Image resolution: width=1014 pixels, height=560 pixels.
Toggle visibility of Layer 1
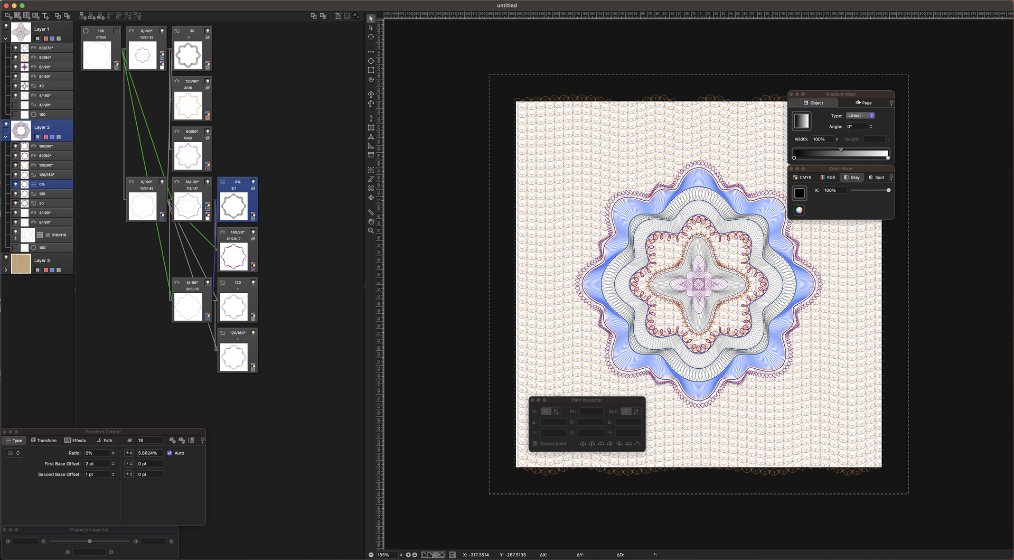pyautogui.click(x=6, y=25)
